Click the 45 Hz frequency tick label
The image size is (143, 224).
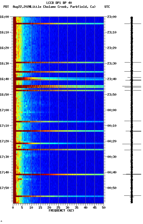(x=95, y=208)
